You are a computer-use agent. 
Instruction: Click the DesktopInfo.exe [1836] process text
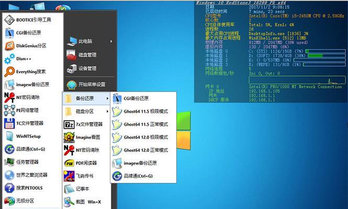tap(278, 33)
